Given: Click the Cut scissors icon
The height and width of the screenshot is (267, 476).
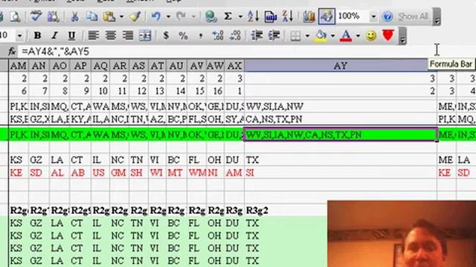Looking at the screenshot, I should click(74, 16).
